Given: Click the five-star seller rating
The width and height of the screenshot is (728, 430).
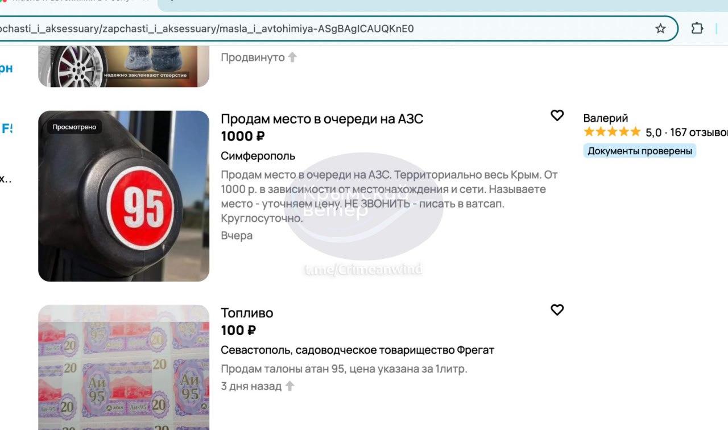Looking at the screenshot, I should 612,132.
